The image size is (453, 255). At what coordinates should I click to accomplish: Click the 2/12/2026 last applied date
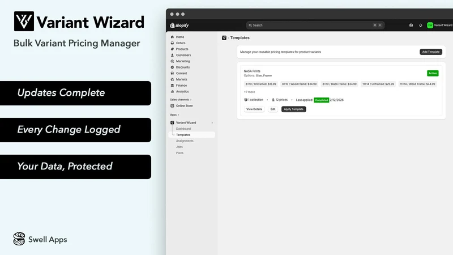337,100
